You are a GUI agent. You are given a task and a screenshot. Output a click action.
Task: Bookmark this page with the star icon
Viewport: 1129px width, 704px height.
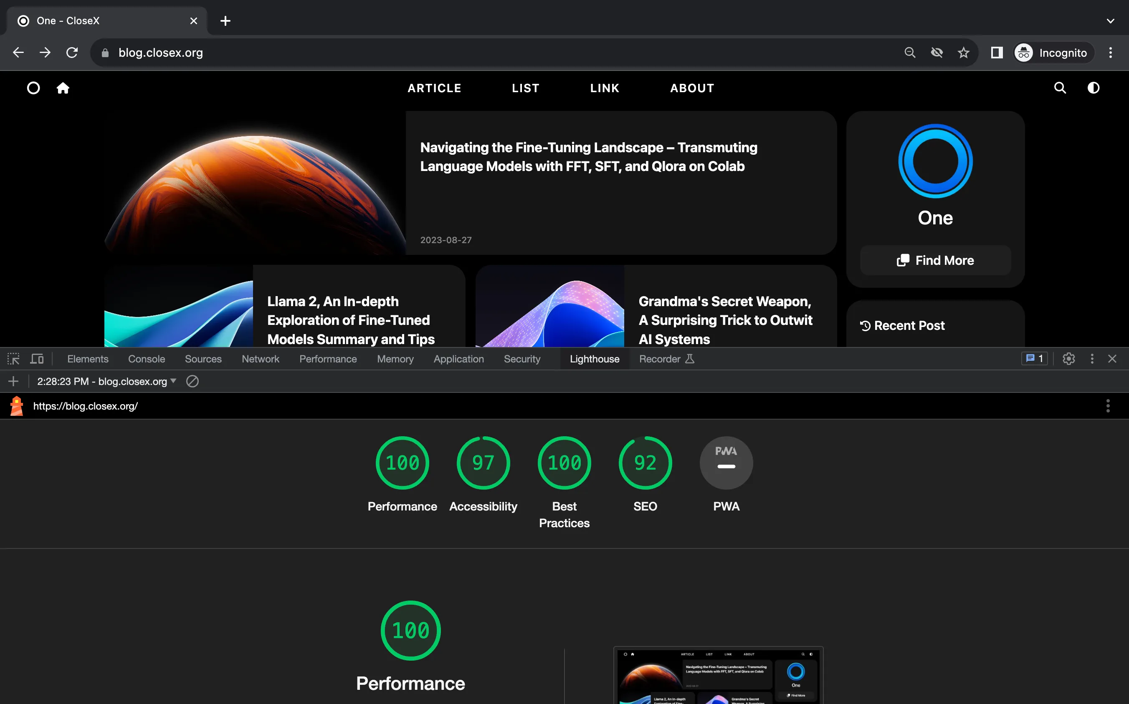963,53
